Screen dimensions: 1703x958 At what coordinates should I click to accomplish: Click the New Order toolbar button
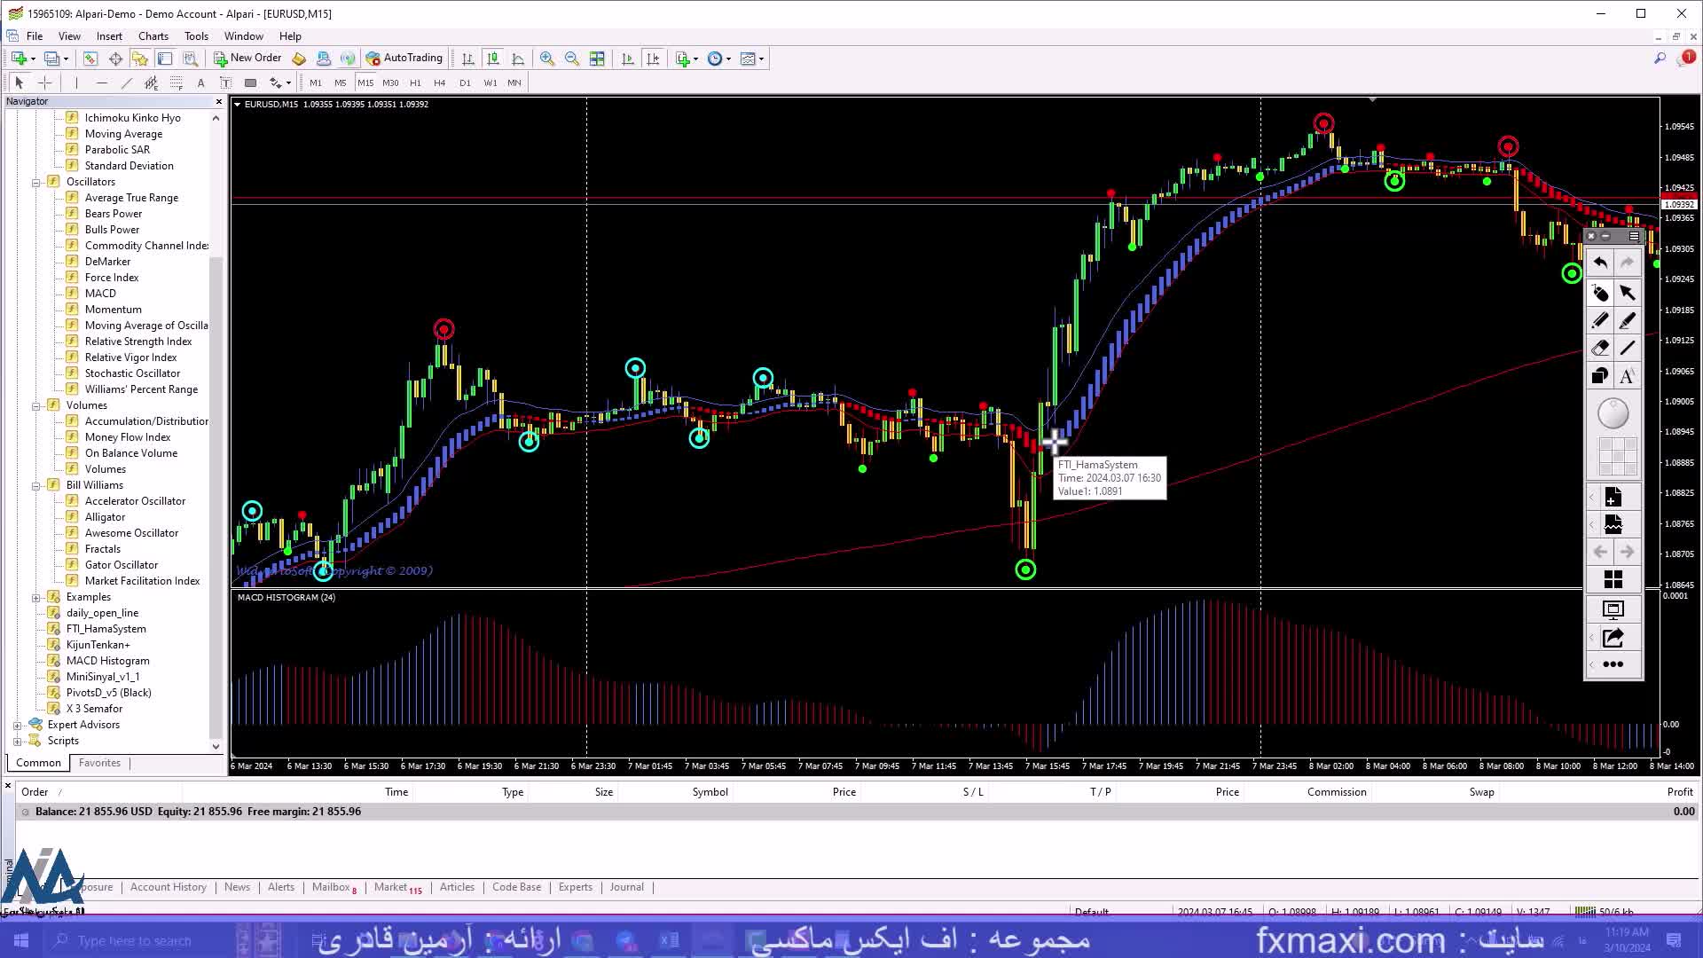pyautogui.click(x=247, y=59)
